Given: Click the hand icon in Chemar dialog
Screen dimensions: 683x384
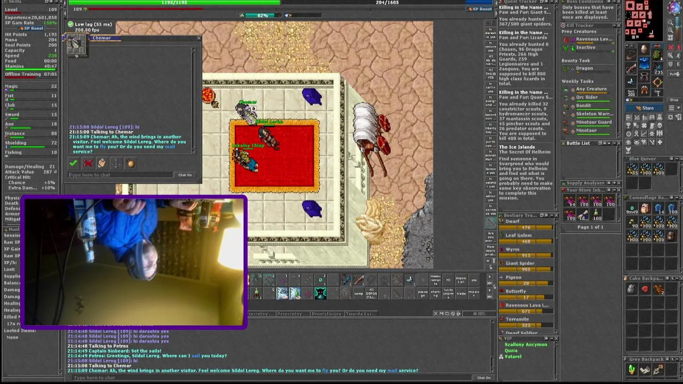Looking at the screenshot, I should [102, 164].
